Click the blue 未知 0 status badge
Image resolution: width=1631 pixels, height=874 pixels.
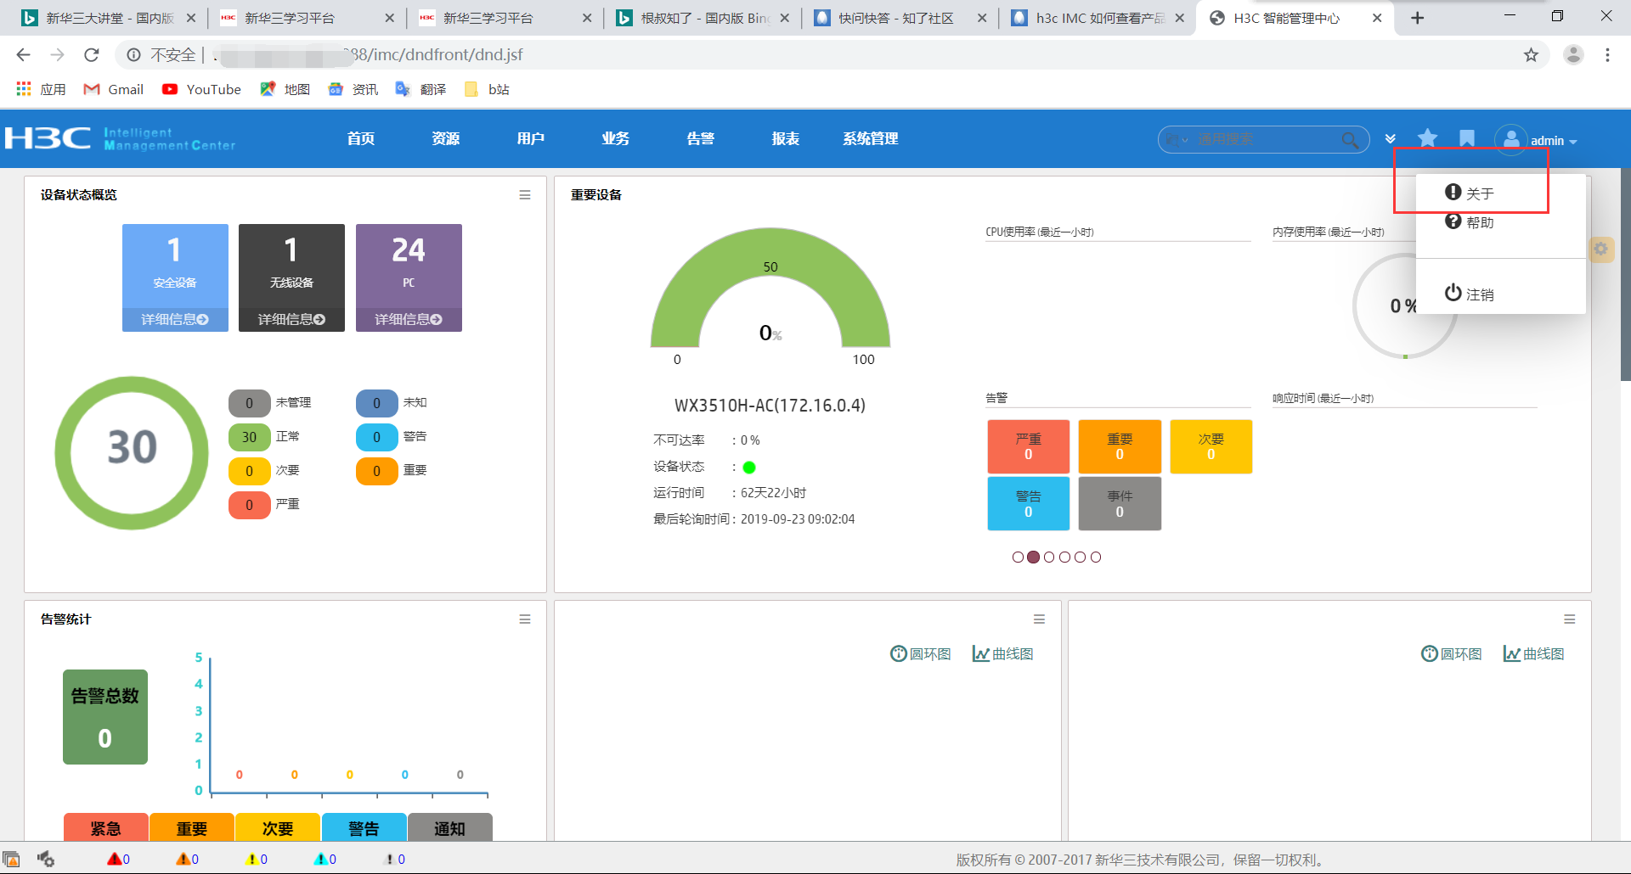(x=376, y=403)
